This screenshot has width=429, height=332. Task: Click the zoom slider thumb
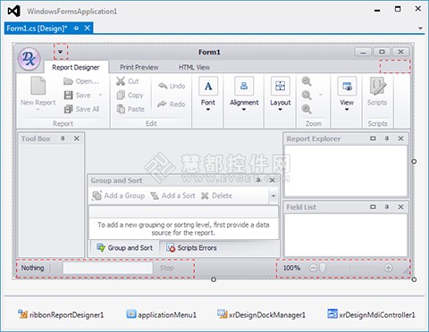323,268
